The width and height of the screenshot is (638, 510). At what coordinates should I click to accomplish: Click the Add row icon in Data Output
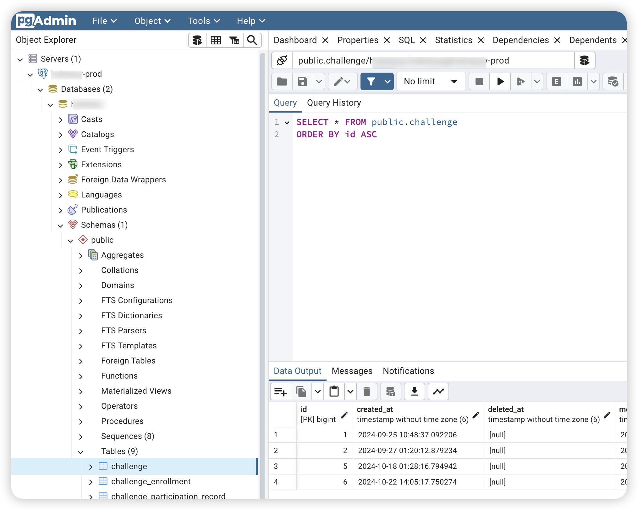280,391
